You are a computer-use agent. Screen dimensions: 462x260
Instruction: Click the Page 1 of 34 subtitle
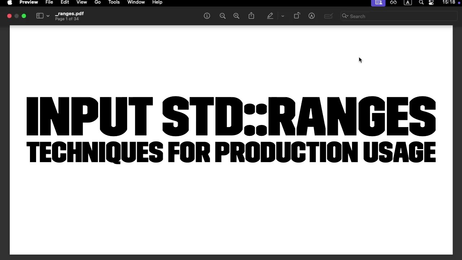click(67, 19)
